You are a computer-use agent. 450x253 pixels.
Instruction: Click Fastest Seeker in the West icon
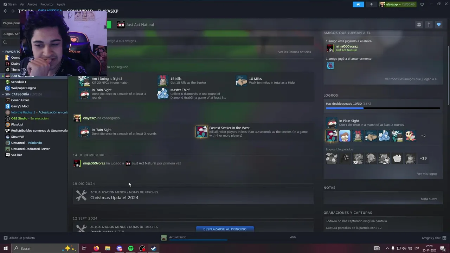pos(201,132)
